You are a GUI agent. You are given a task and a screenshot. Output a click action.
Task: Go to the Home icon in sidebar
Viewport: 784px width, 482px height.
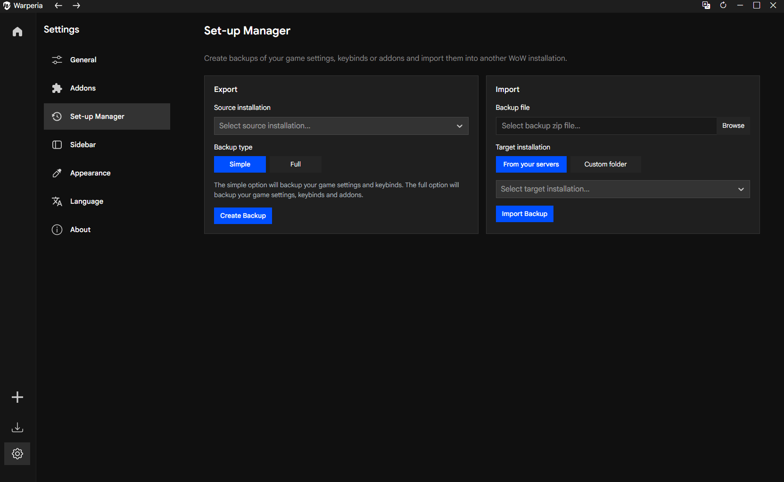(x=17, y=32)
